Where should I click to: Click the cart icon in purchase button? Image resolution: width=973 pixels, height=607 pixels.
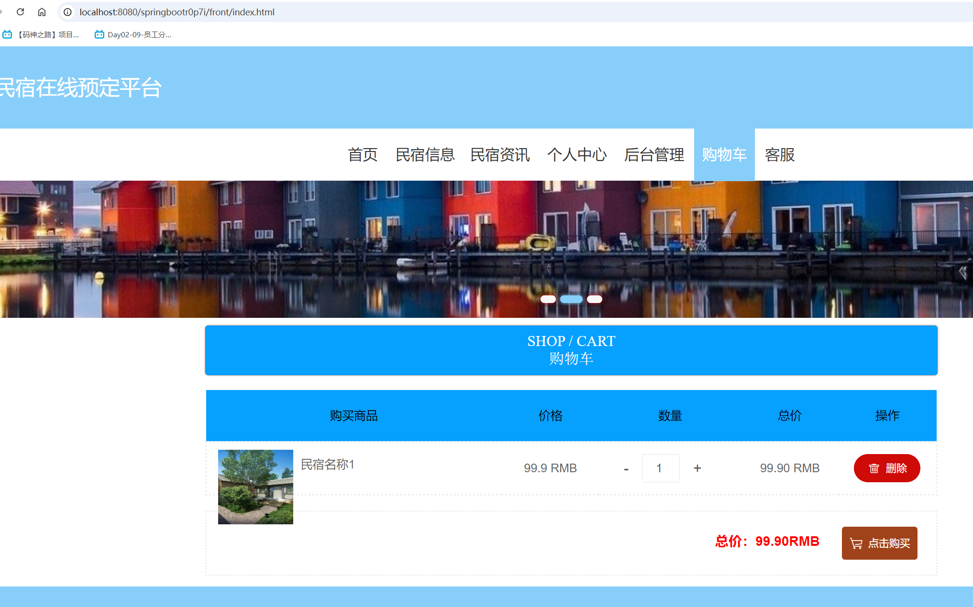point(856,543)
